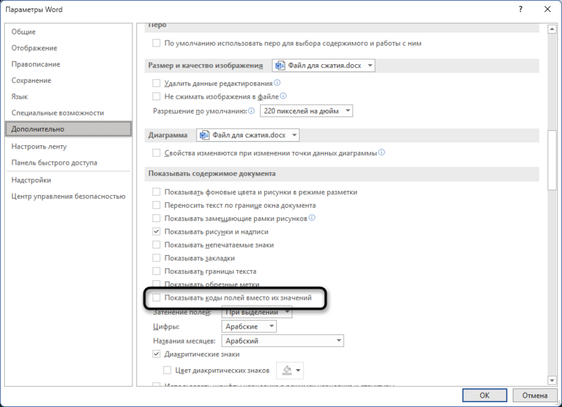The image size is (562, 407).
Task: Open dialog help via the question mark icon
Action: [520, 9]
